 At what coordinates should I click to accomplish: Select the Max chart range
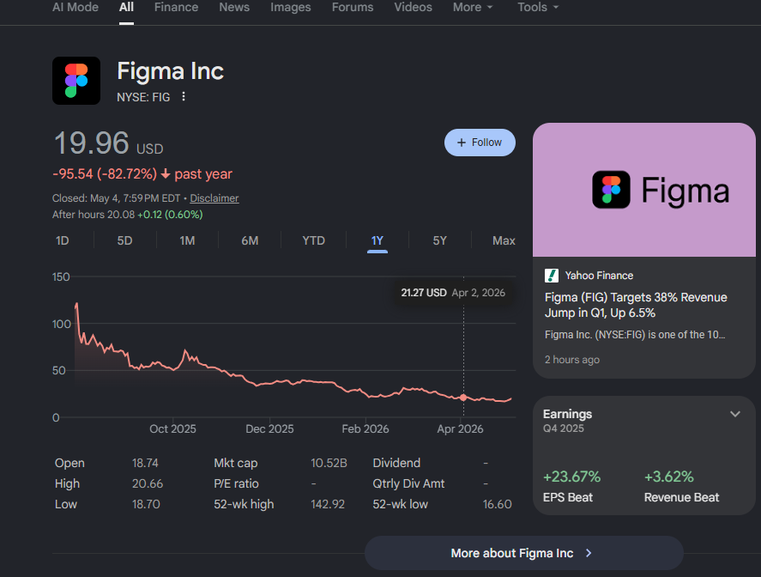504,240
